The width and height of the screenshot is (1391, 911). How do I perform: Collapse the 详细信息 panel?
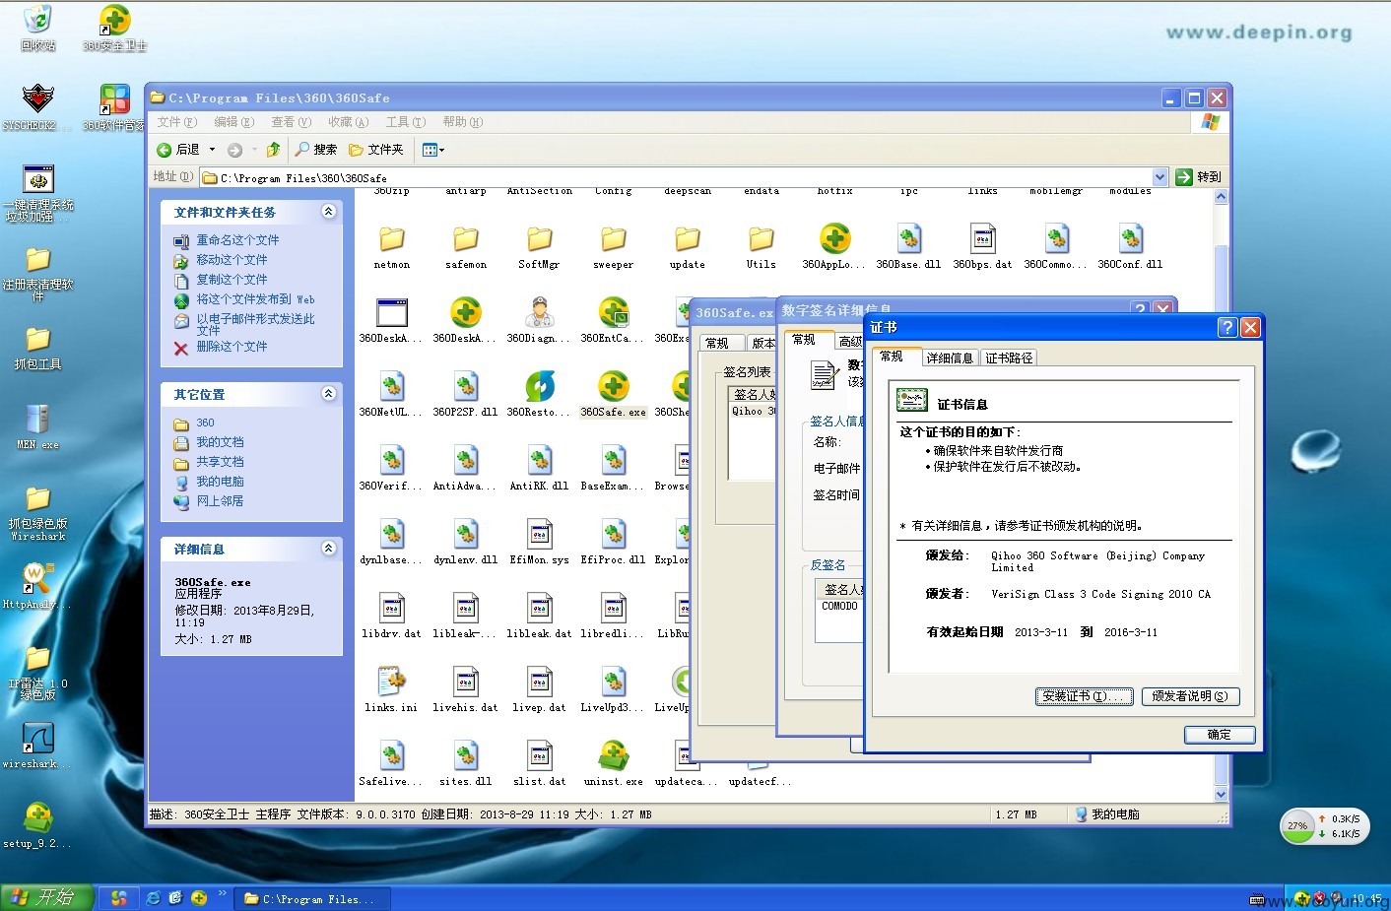329,549
